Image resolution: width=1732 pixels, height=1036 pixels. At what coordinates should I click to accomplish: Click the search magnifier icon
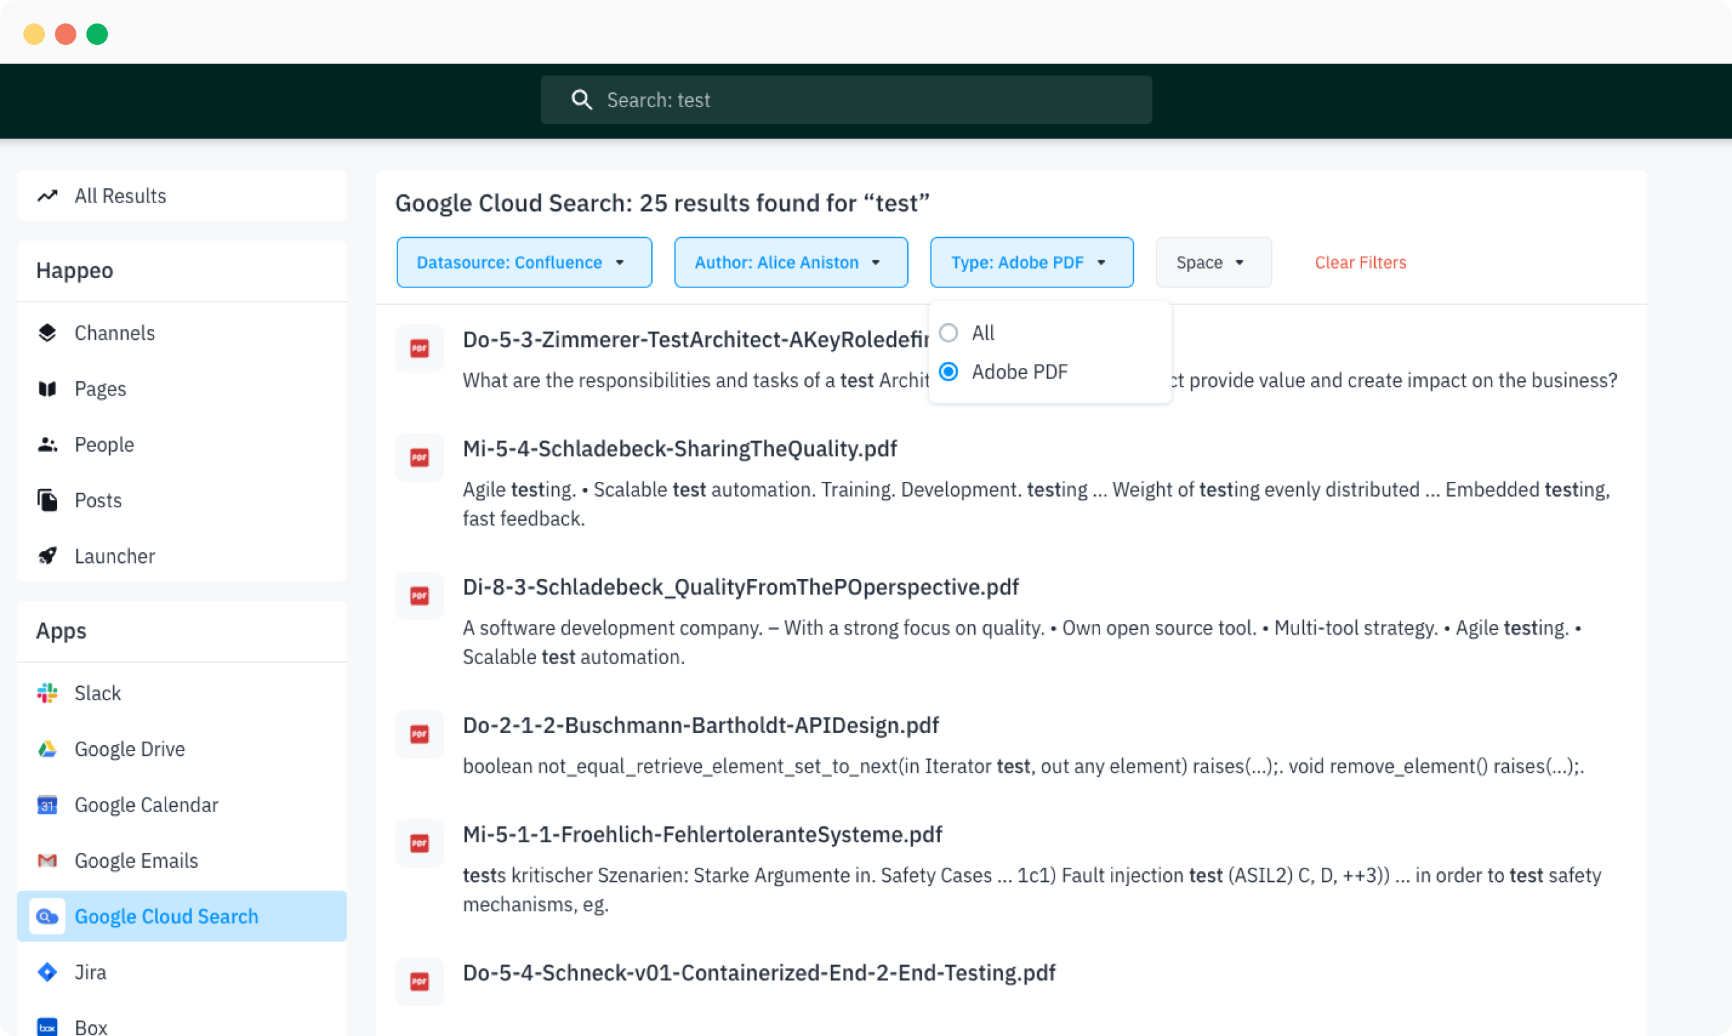(x=582, y=100)
